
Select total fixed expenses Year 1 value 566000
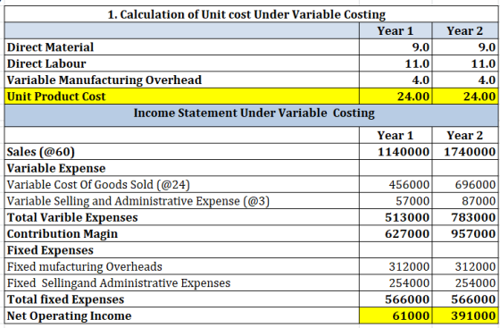(x=396, y=299)
